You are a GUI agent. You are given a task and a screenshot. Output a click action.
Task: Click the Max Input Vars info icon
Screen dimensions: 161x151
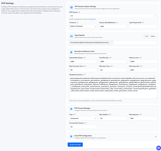point(141,66)
